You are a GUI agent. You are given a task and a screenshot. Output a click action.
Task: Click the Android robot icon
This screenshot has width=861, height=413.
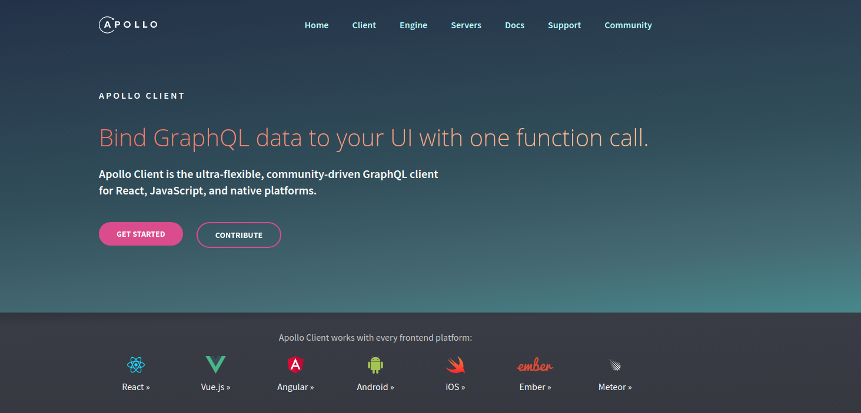pyautogui.click(x=375, y=365)
